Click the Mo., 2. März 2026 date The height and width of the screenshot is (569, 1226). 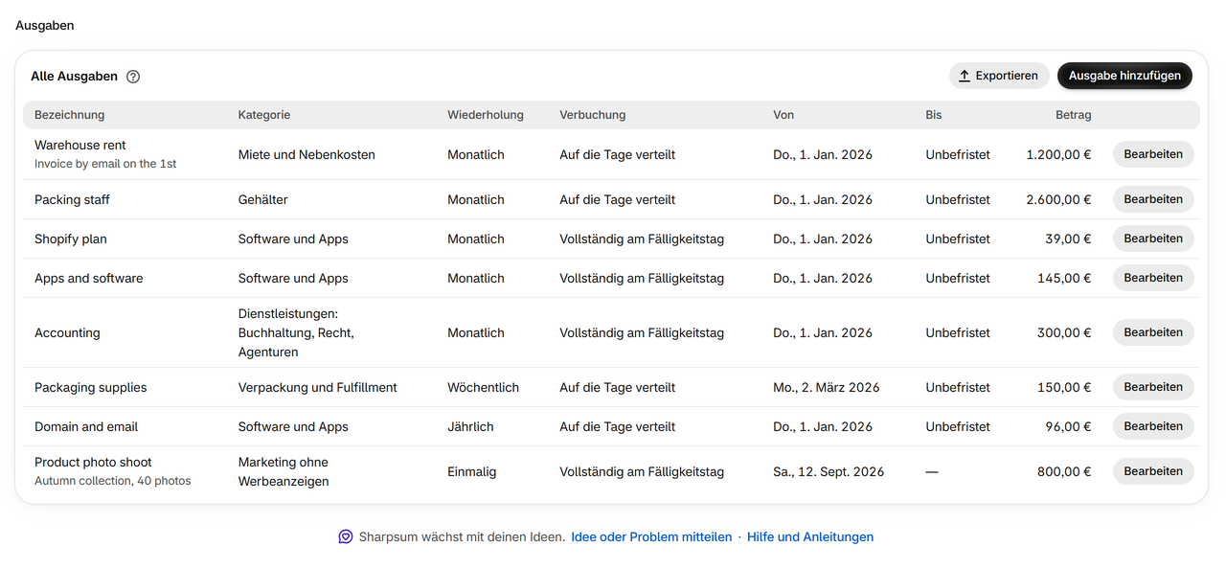(827, 388)
